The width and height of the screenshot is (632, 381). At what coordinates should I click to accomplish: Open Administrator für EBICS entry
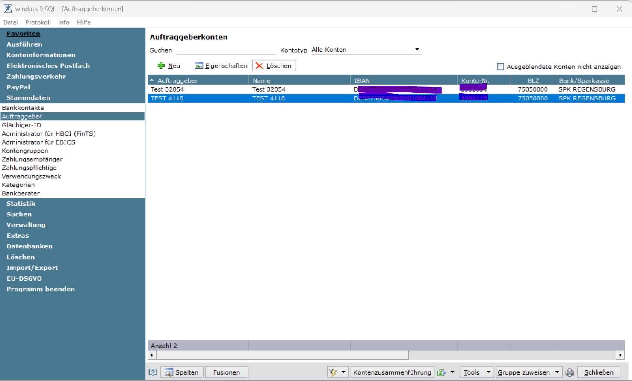click(38, 142)
